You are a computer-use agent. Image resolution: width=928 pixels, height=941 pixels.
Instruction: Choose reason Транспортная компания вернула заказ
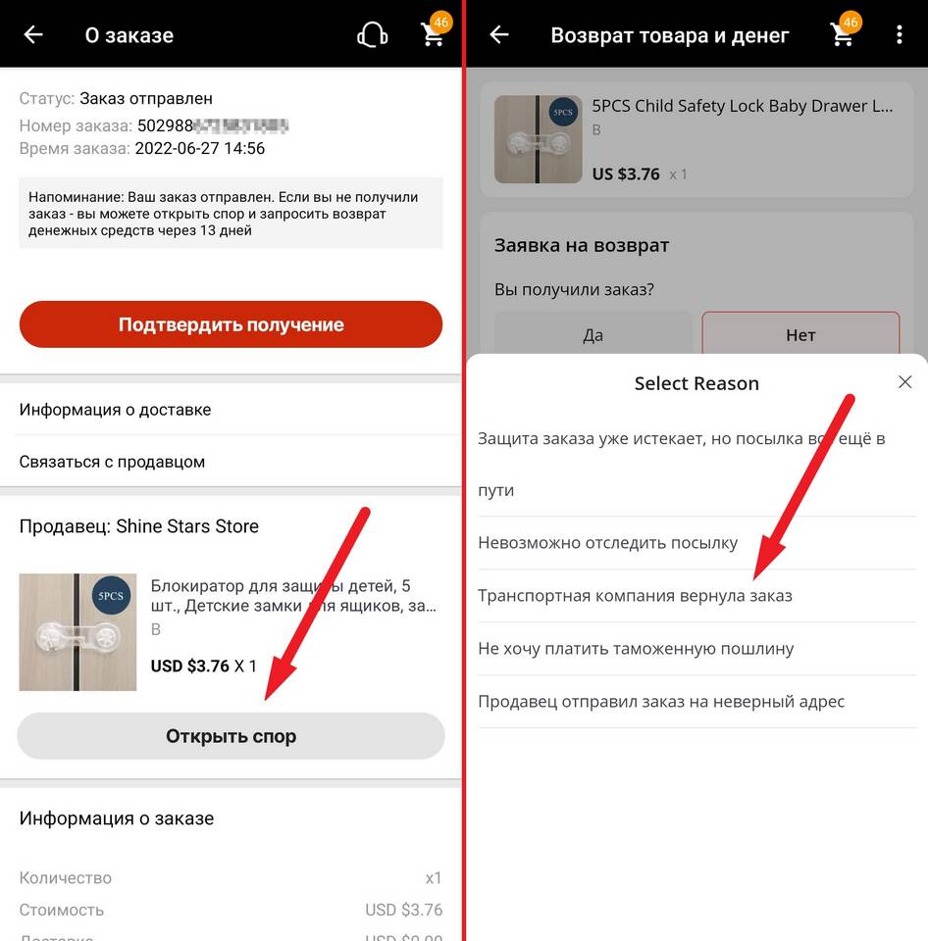pos(697,595)
